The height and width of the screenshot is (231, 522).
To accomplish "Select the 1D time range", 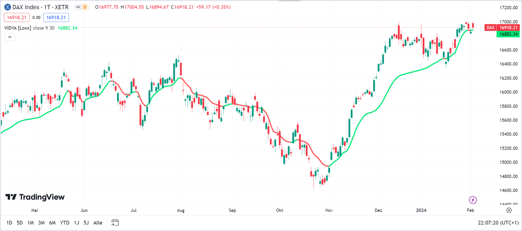I will pyautogui.click(x=9, y=223).
